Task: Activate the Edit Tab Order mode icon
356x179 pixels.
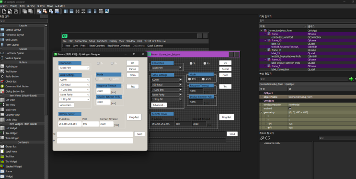Action: pyautogui.click(x=57, y=11)
